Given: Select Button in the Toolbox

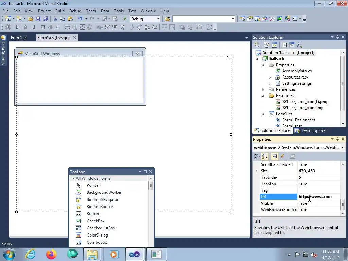Looking at the screenshot, I should [93, 214].
